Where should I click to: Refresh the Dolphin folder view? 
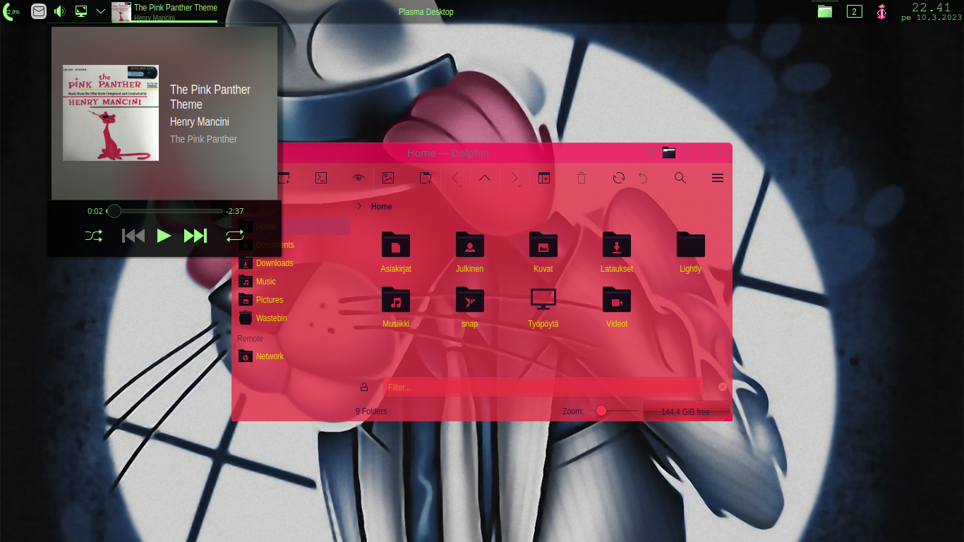[x=619, y=178]
